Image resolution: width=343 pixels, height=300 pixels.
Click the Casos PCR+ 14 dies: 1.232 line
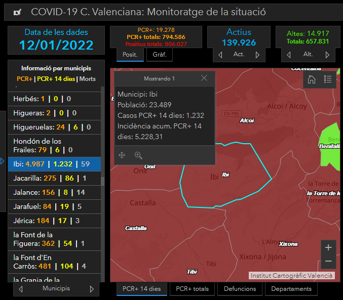[161, 115]
